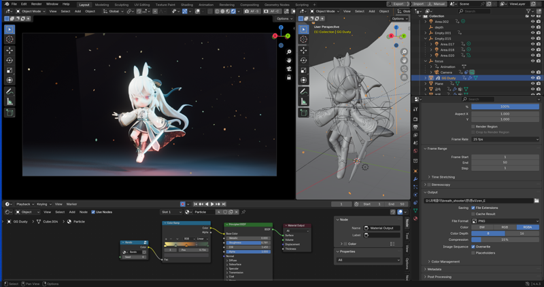Open the Playback menu in timeline
The image size is (544, 287).
[26, 204]
